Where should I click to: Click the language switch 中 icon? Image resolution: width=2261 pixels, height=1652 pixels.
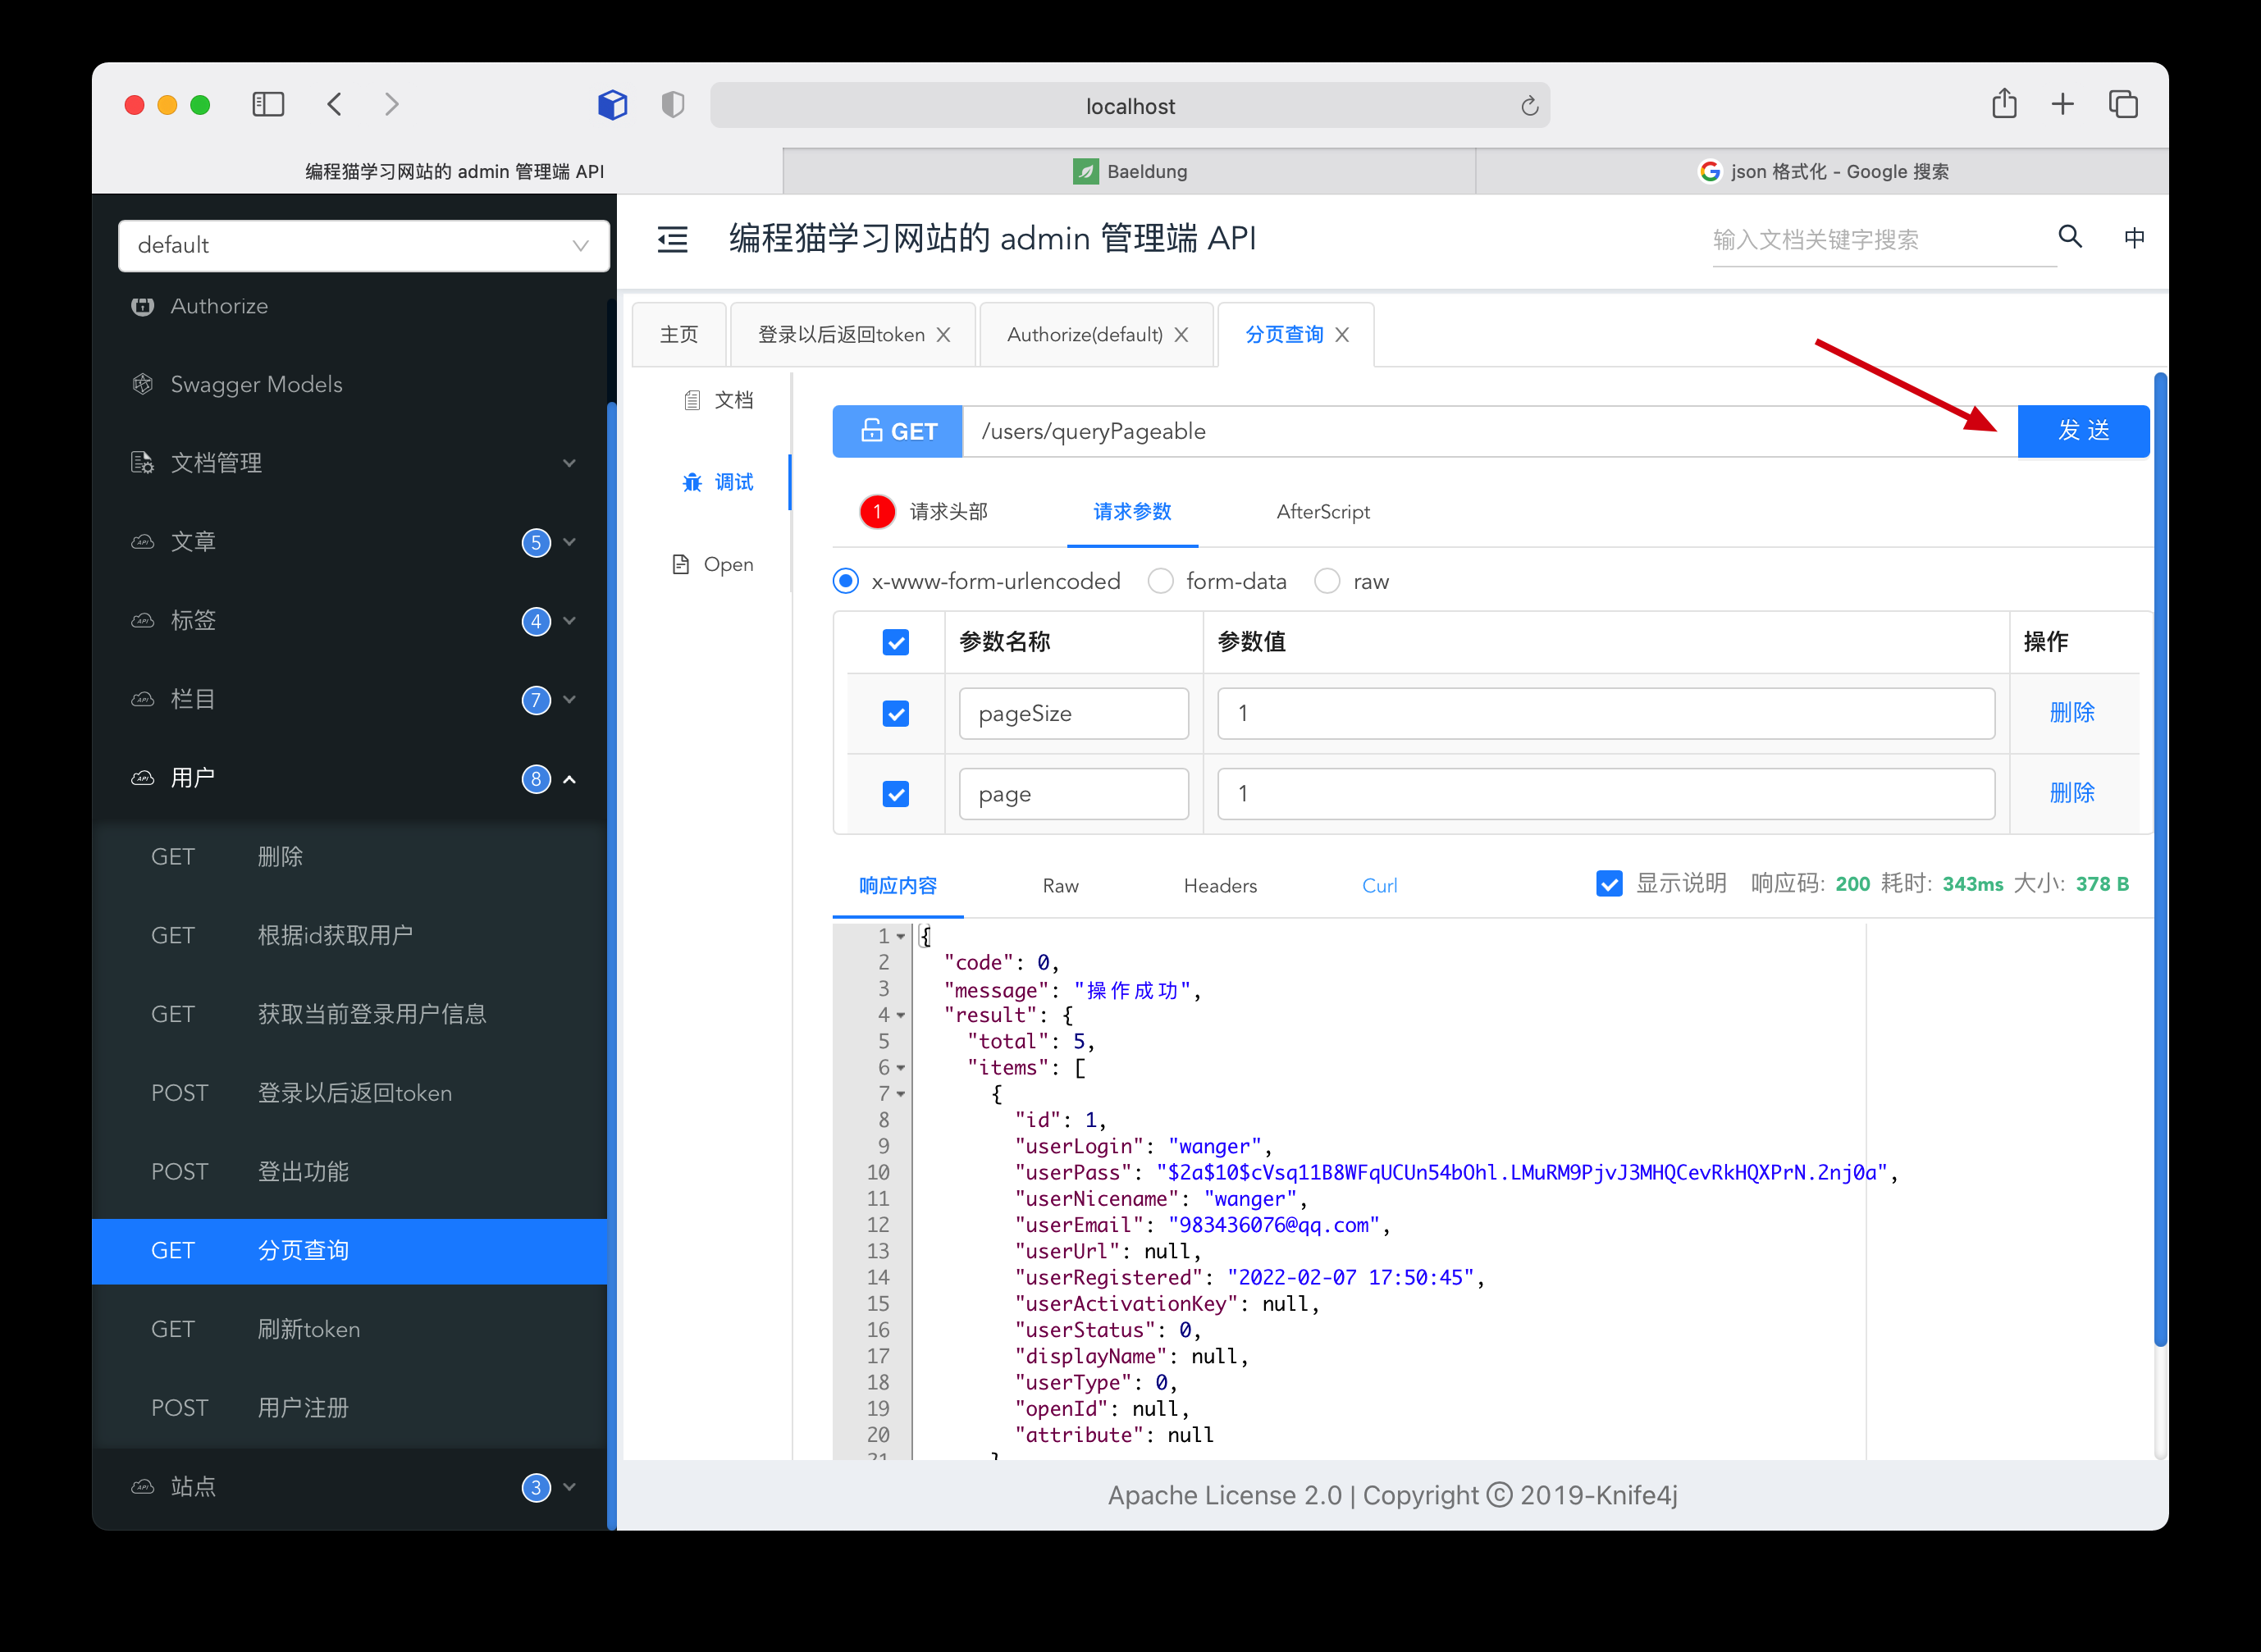pyautogui.click(x=2134, y=238)
